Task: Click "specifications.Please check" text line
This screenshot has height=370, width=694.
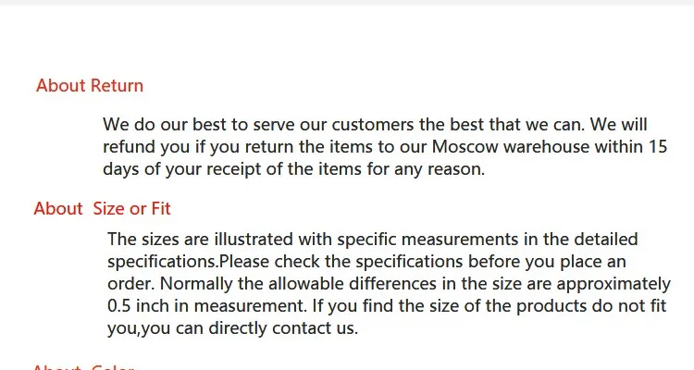Action: 366,262
